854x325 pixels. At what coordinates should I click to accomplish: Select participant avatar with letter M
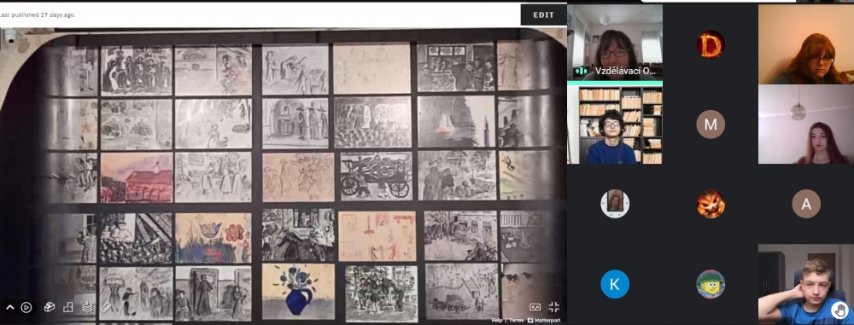point(711,125)
